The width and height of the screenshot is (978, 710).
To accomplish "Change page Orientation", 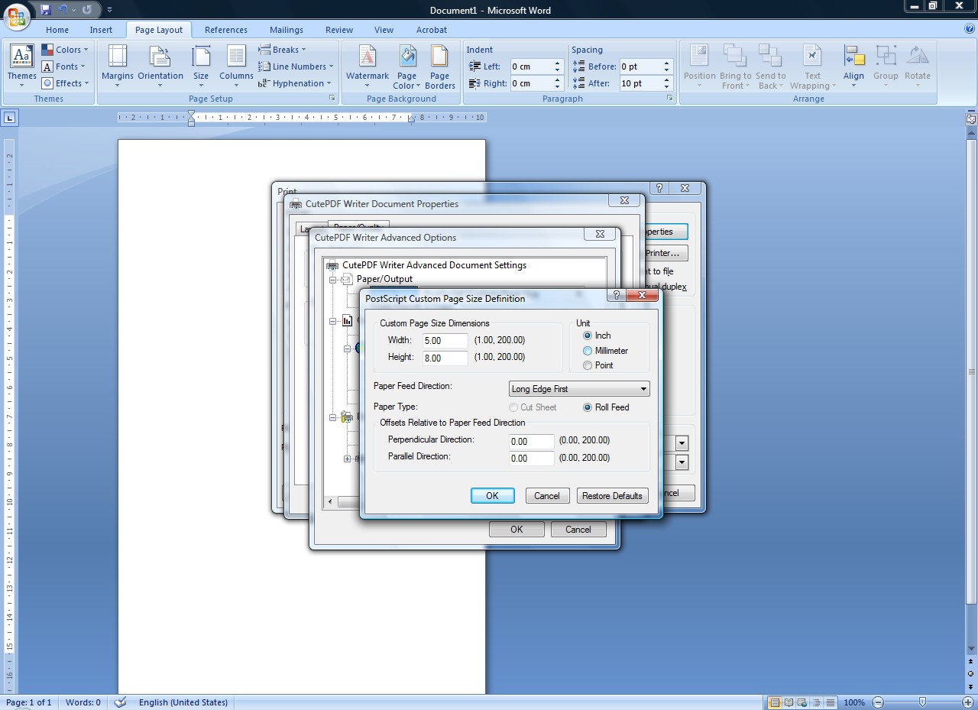I will pyautogui.click(x=160, y=67).
